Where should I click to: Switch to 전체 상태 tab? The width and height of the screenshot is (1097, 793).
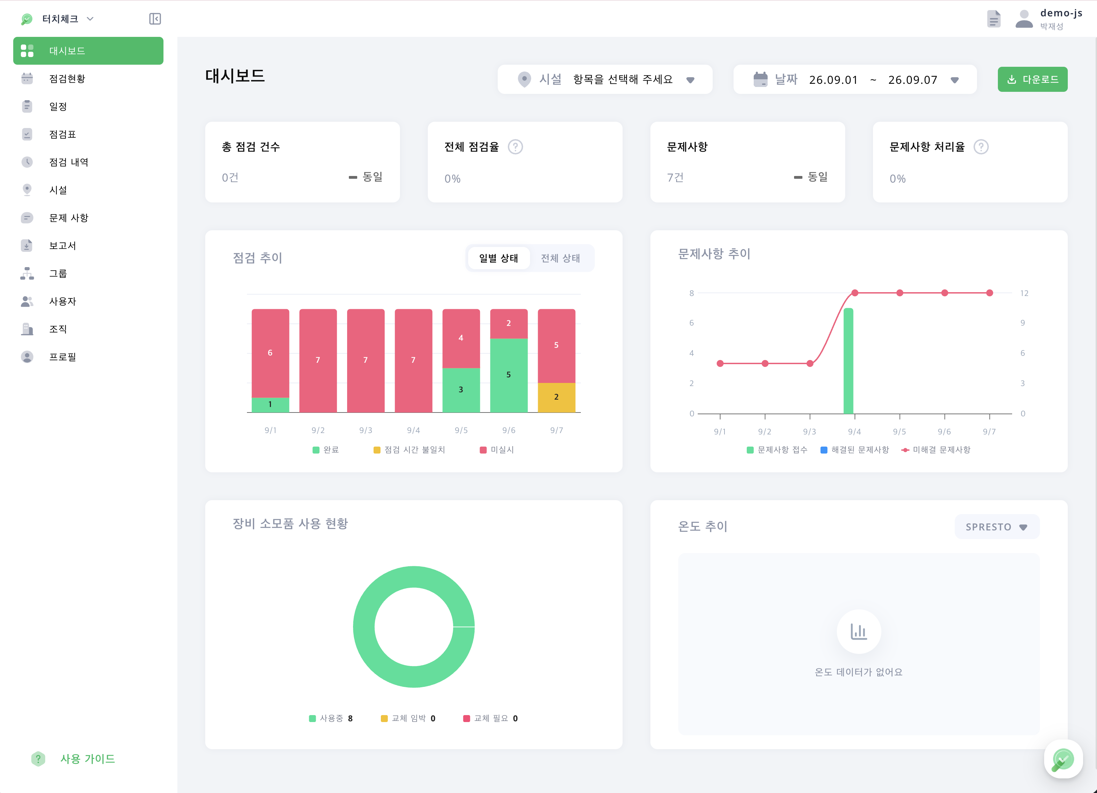(x=560, y=258)
